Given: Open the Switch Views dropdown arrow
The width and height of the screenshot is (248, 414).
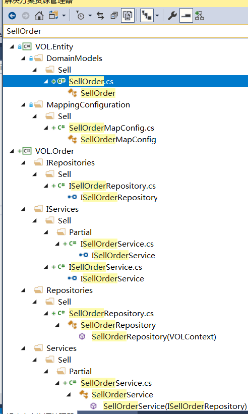Looking at the screenshot, I should (x=64, y=16).
